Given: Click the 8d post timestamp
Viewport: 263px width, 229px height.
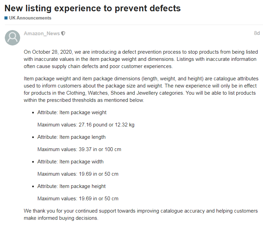Looking at the screenshot, I should pos(257,33).
